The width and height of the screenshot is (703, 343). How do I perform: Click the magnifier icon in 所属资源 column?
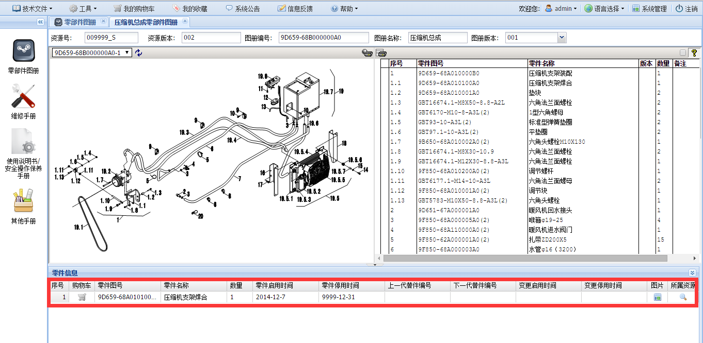click(x=683, y=297)
